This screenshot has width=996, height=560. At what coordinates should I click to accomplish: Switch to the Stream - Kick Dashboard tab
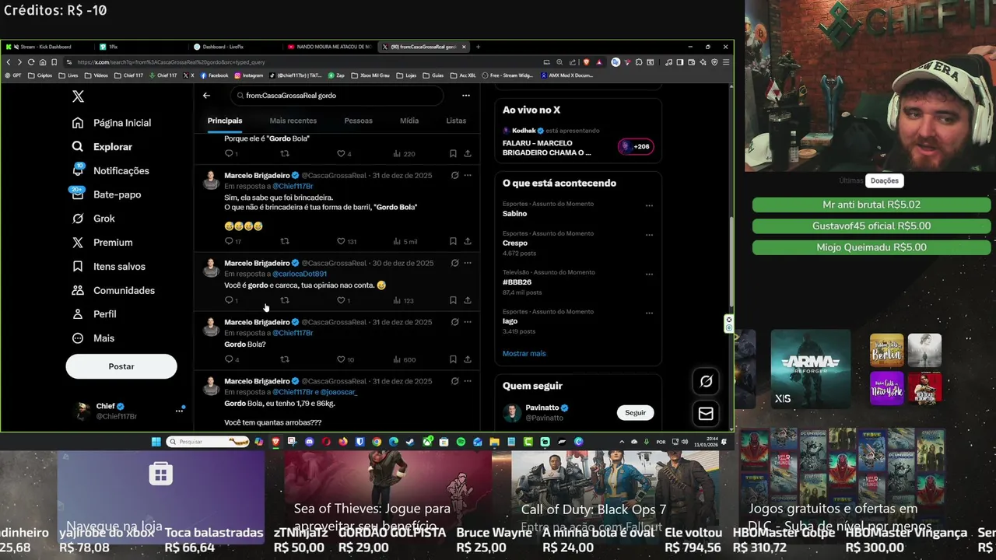(x=48, y=47)
